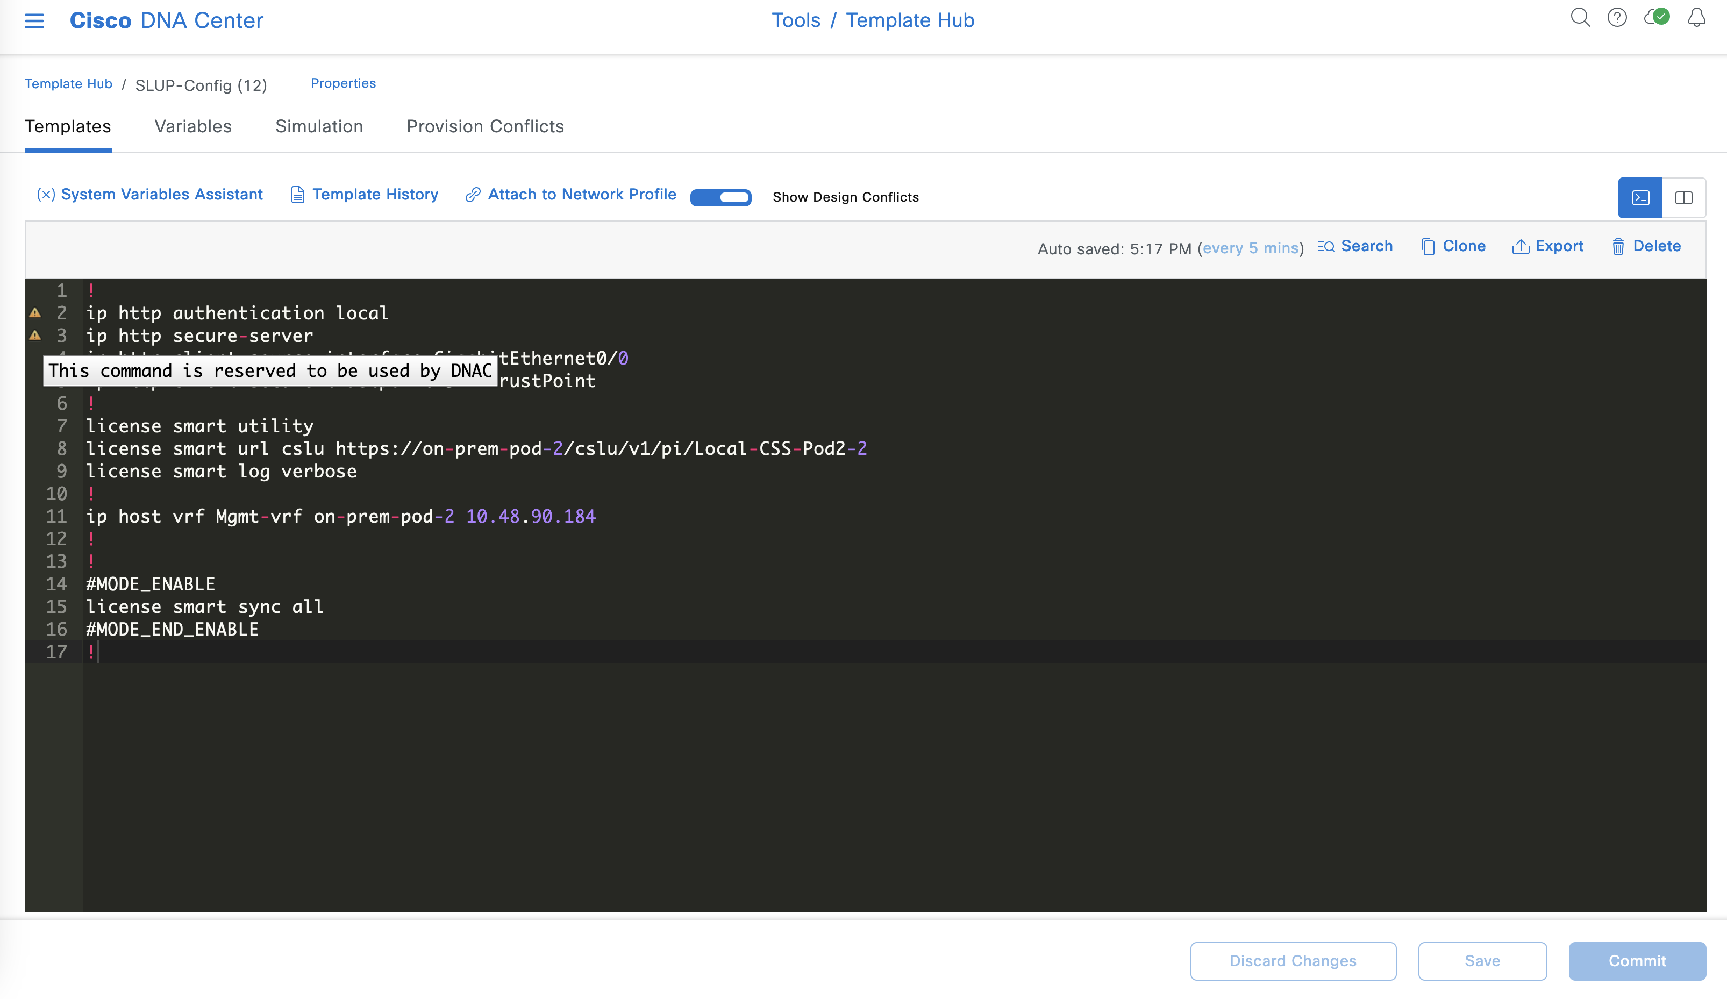Click the global search magnifier icon
This screenshot has height=999, width=1727.
(1580, 18)
